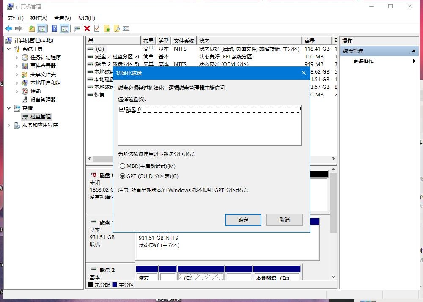The width and height of the screenshot is (423, 302).
Task: Select the (磁盘 2 磁盘分区 5) volume row
Action: 212,64
